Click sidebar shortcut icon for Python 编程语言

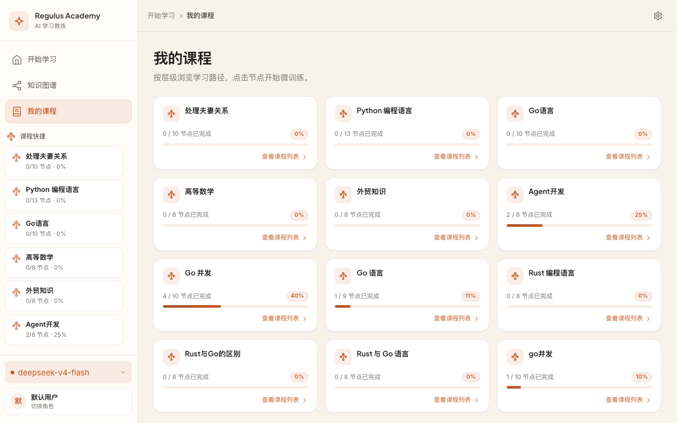click(x=16, y=190)
